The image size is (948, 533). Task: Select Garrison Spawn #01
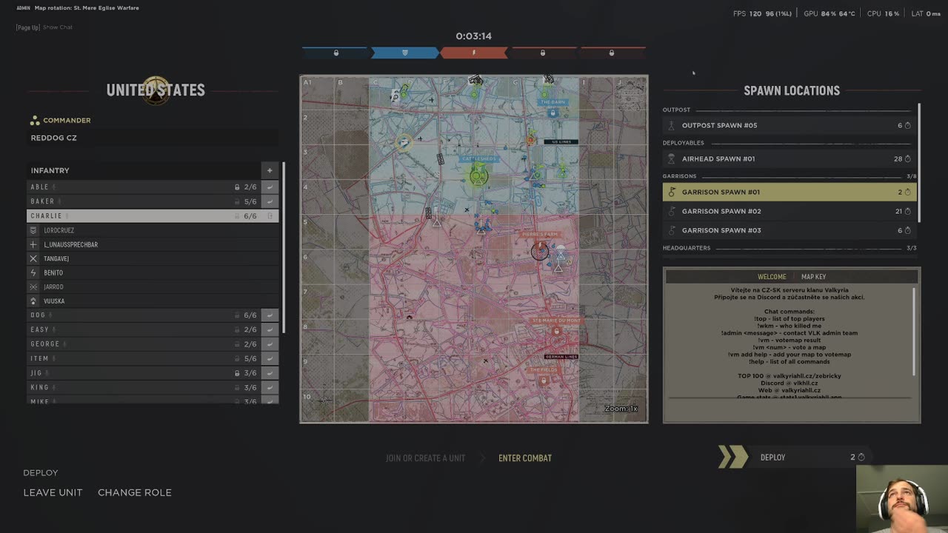(790, 192)
